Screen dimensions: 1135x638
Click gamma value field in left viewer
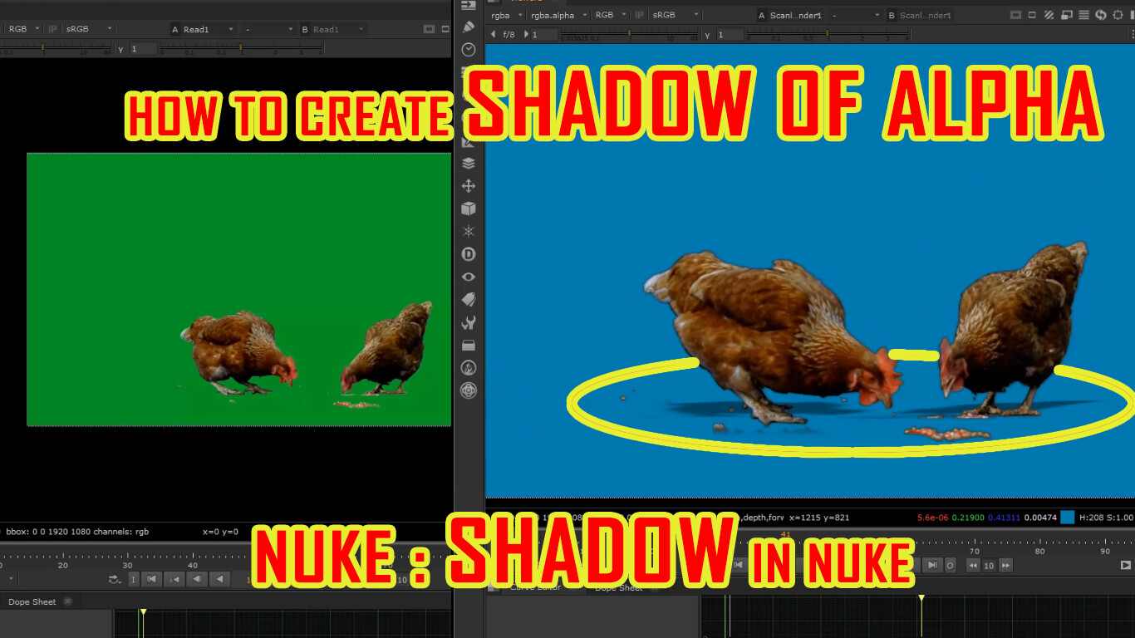[x=142, y=49]
